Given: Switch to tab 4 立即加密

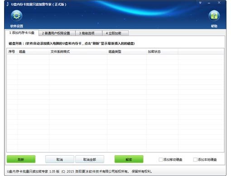Looking at the screenshot, I should [115, 33].
